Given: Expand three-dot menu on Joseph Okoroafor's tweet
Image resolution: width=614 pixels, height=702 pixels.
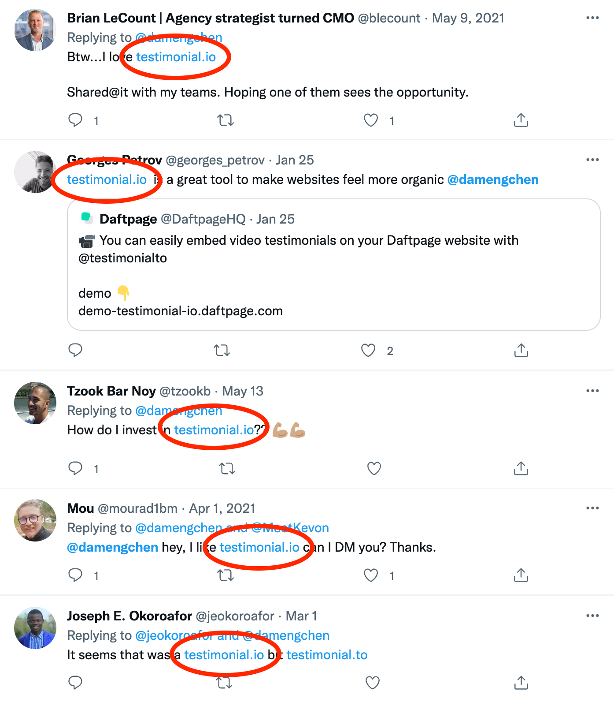Looking at the screenshot, I should 592,616.
